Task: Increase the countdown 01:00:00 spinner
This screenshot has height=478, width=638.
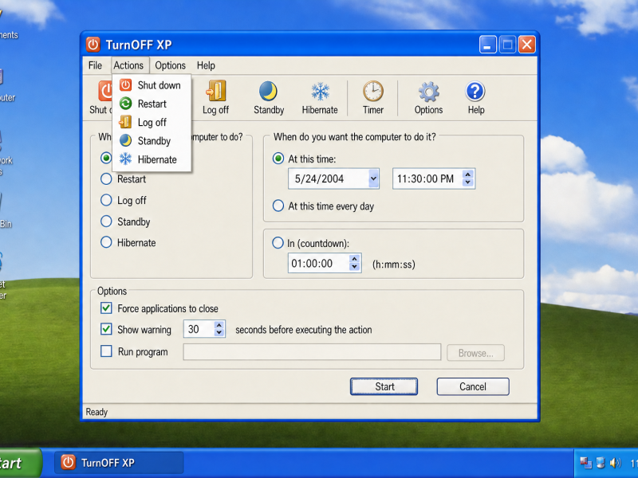Action: point(355,259)
